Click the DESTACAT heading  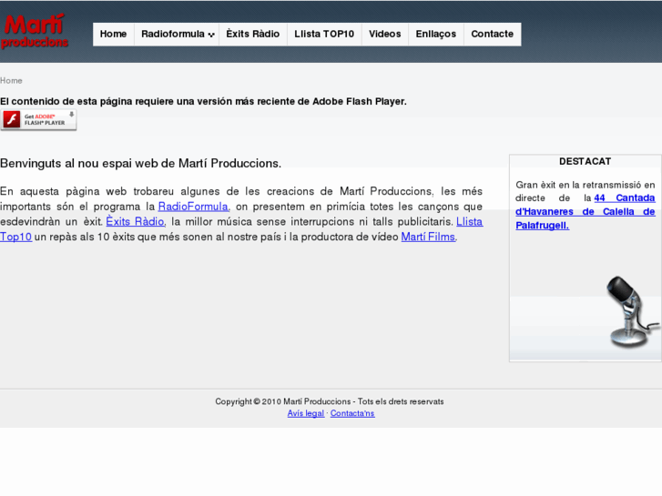click(x=586, y=162)
